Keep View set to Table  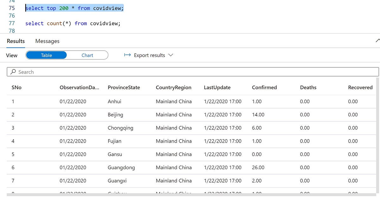point(46,55)
